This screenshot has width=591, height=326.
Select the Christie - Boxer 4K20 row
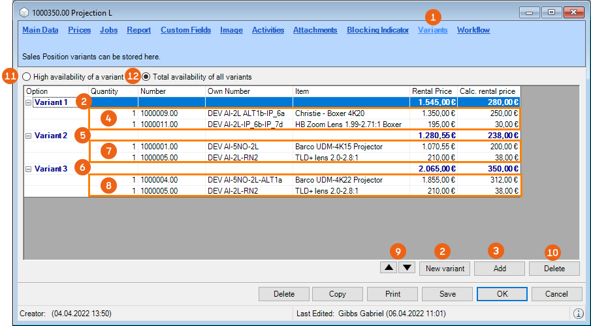point(330,113)
